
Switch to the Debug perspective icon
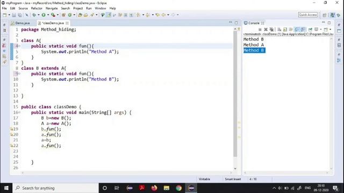pyautogui.click(x=339, y=15)
